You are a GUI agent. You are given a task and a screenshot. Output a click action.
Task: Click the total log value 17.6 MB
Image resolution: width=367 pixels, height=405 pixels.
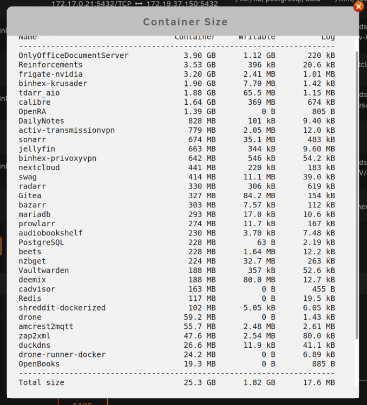[x=319, y=382]
